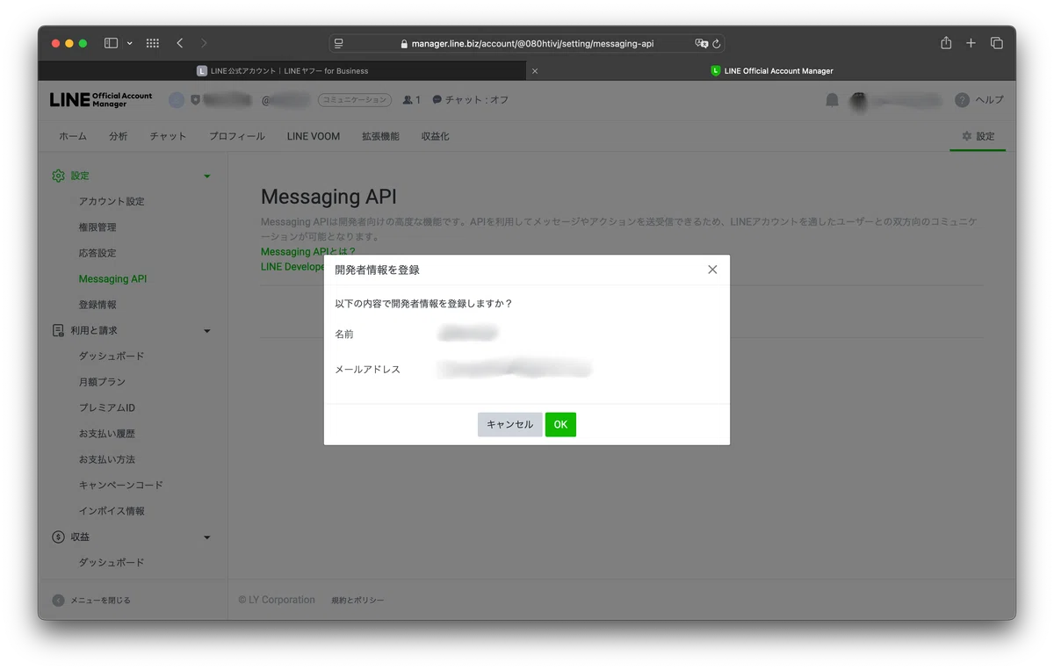This screenshot has width=1054, height=670.
Task: Click the 利用と請求 document icon
Action: pyautogui.click(x=59, y=330)
